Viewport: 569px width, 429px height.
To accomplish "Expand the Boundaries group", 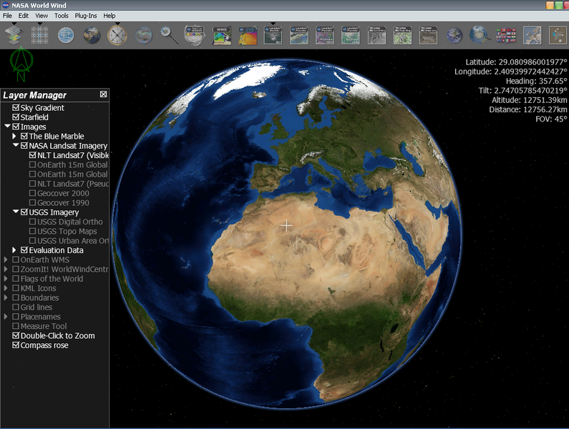I will tap(6, 297).
